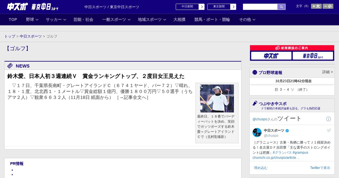Click the baseball icon beside プロ野球速報
This screenshot has height=178, width=339.
255,72
